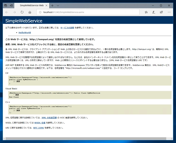Click the horizontal scrollbar thumb
The width and height of the screenshot is (176, 143).
86,139
